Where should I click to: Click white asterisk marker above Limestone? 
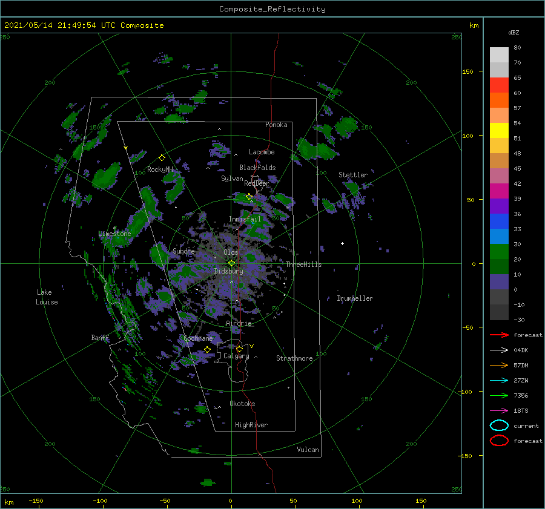[x=114, y=228]
